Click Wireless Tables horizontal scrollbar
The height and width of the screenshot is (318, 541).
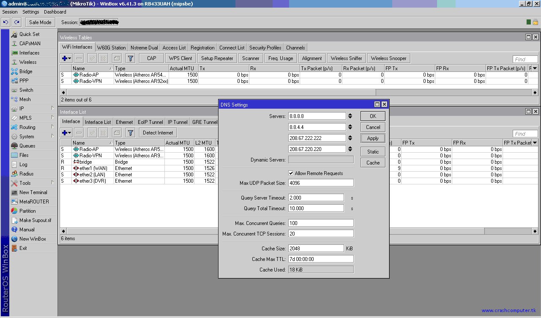298,92
